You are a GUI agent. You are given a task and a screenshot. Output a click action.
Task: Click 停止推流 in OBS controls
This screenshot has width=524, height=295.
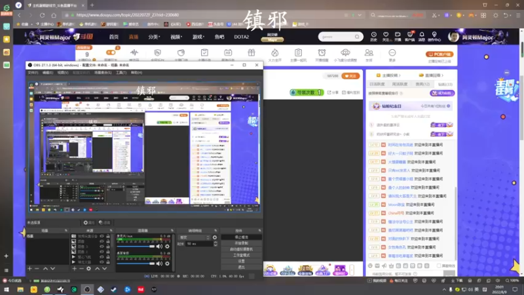(241, 237)
